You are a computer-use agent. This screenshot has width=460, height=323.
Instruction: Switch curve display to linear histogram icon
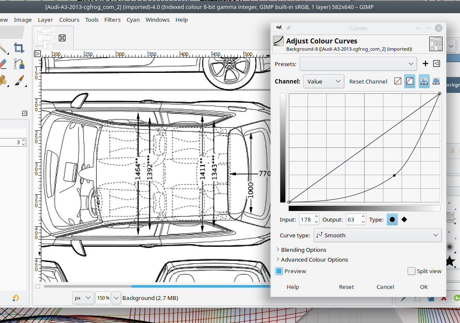(x=424, y=81)
